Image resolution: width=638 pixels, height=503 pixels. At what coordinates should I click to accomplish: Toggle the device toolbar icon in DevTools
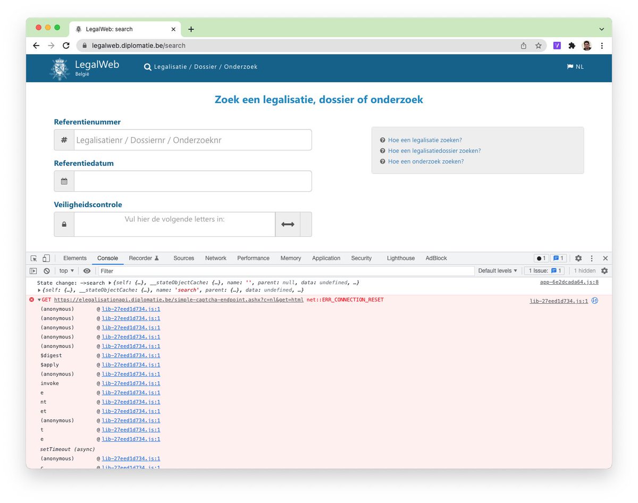[x=46, y=258]
